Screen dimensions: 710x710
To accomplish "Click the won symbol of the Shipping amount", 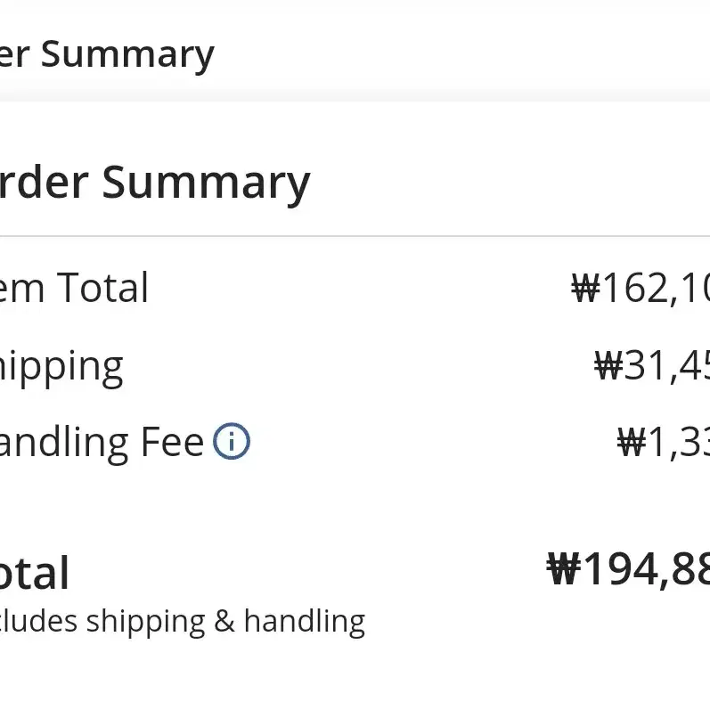I will click(608, 366).
